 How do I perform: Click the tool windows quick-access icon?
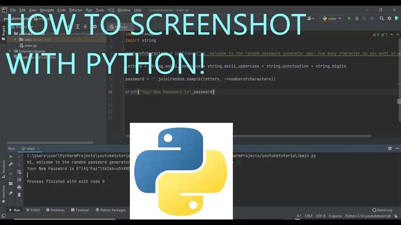tap(4, 216)
